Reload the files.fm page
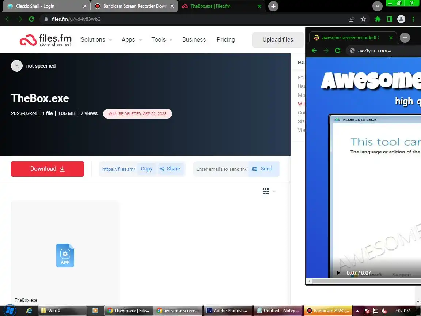The image size is (421, 316). [x=31, y=19]
